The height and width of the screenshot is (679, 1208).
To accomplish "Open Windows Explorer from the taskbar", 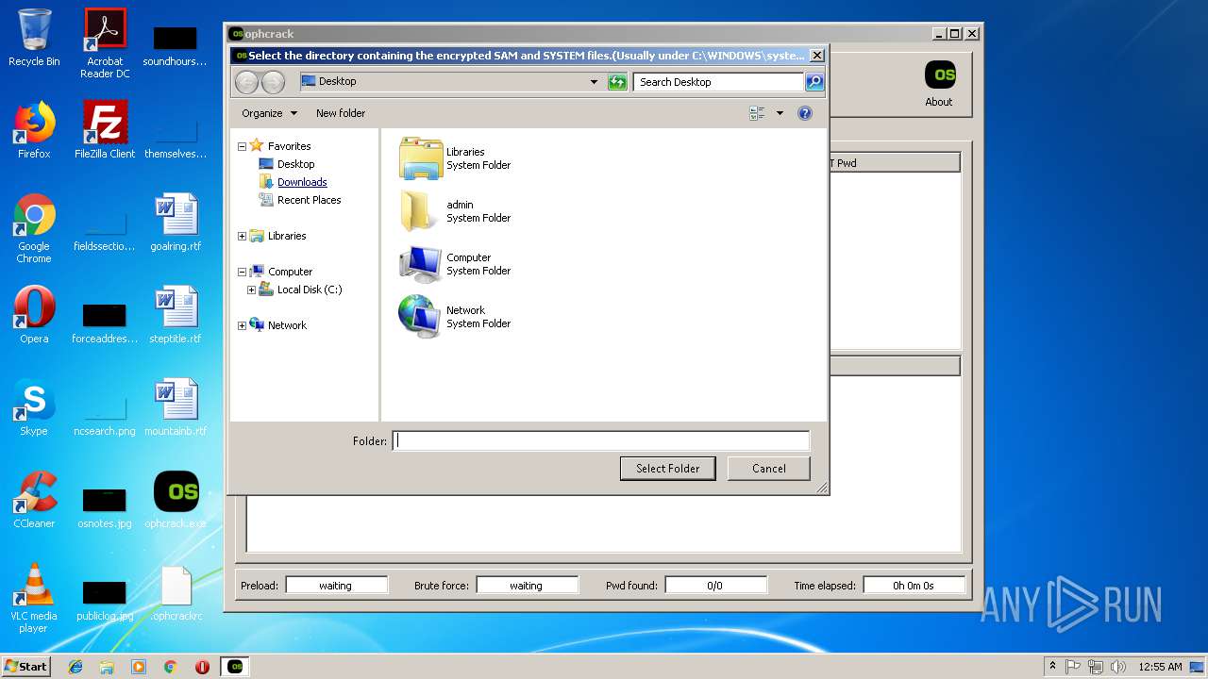I will pyautogui.click(x=107, y=667).
